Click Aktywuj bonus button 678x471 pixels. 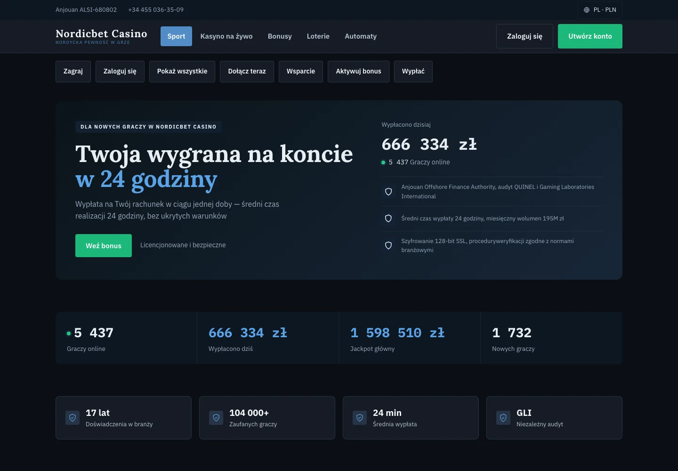358,72
